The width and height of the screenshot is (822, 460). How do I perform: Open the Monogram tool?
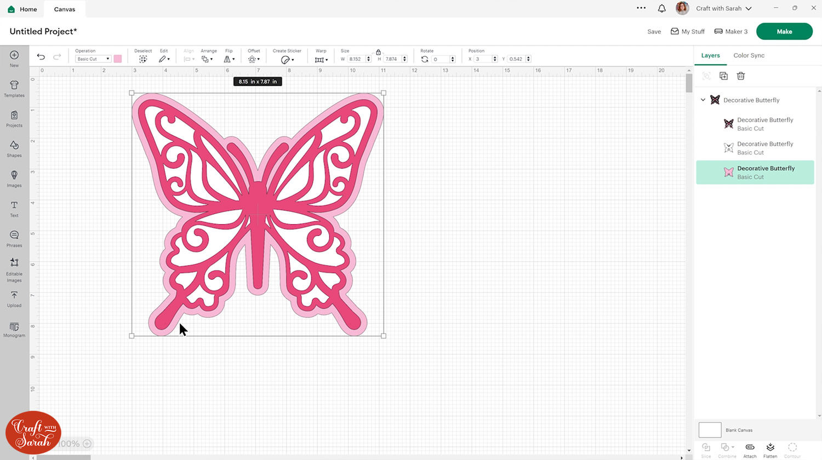(14, 329)
